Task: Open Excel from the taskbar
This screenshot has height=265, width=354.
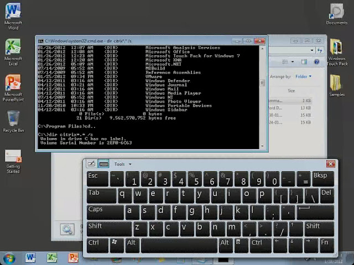Action: [x=51, y=258]
